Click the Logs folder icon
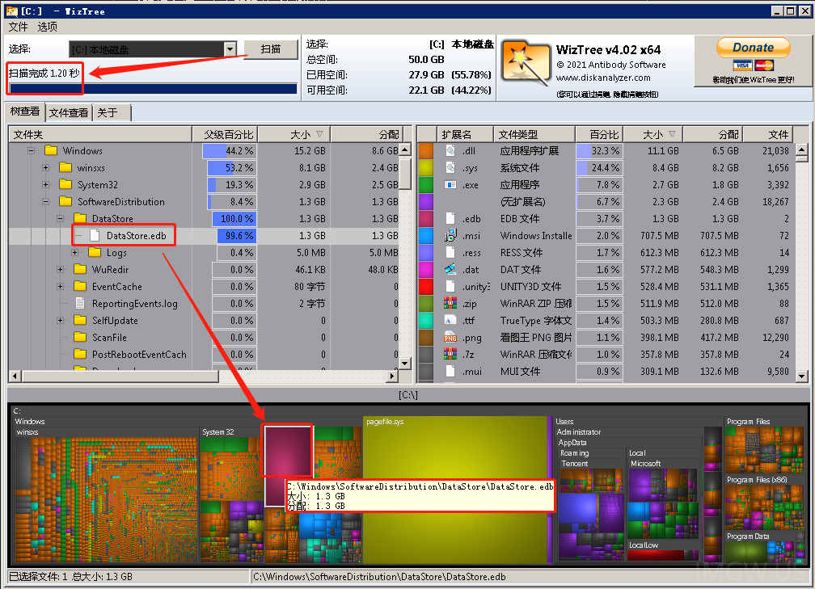The width and height of the screenshot is (815, 589). coord(95,252)
